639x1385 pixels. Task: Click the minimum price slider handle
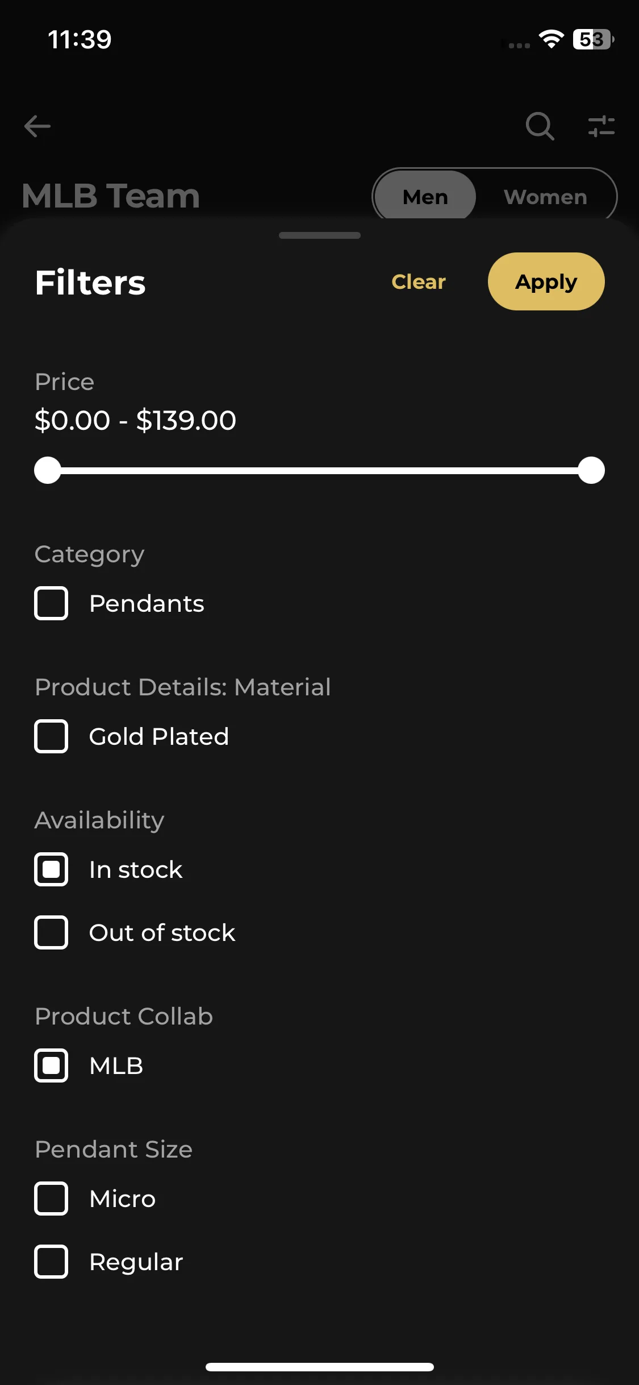pos(48,470)
